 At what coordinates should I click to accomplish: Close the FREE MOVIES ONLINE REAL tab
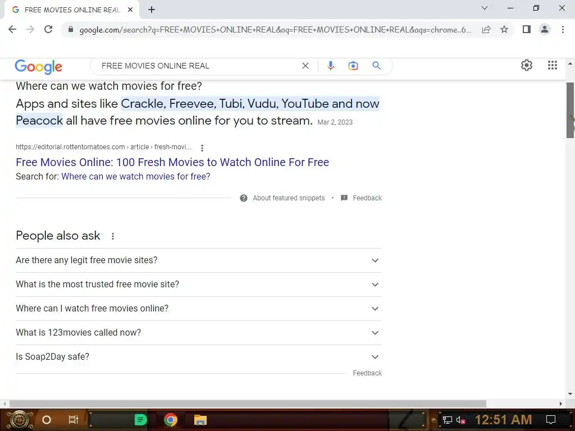click(130, 10)
